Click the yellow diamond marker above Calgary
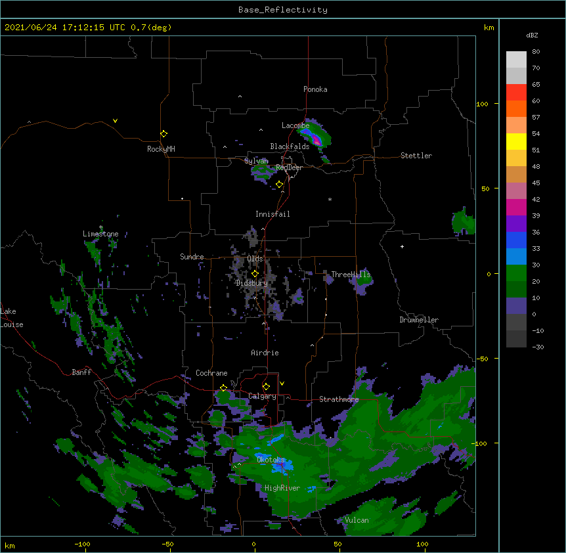Viewport: 566px width, 553px height. (266, 387)
